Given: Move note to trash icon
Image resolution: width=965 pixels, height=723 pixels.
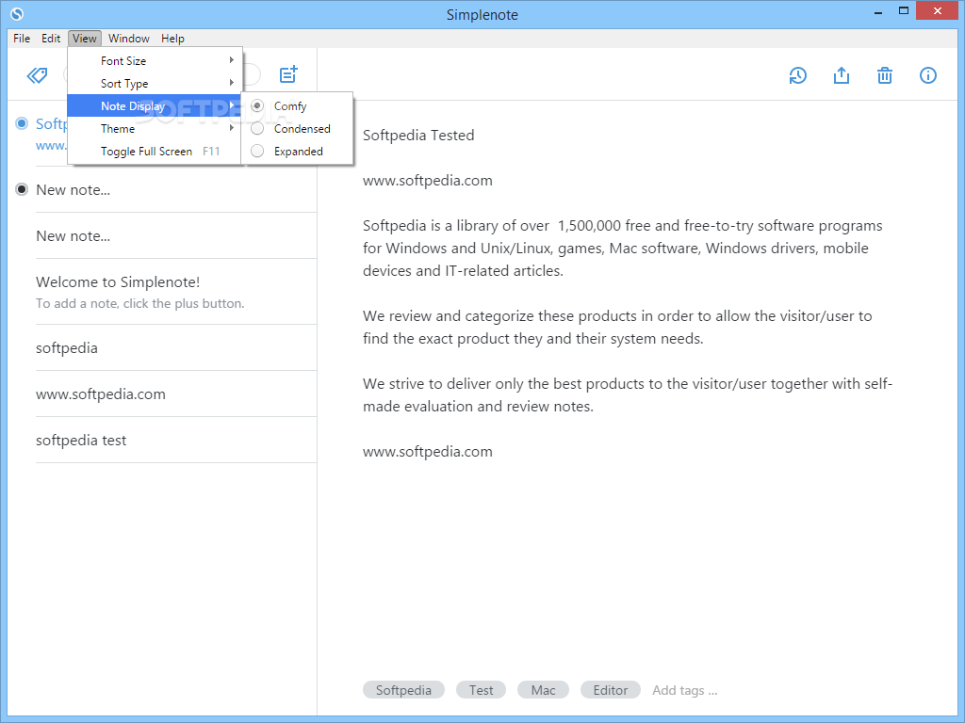Looking at the screenshot, I should (x=885, y=75).
